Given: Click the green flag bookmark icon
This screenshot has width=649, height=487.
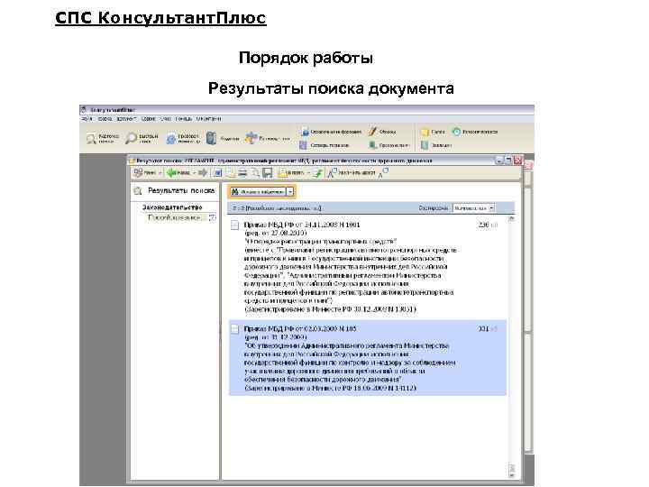Looking at the screenshot, I should 317,172.
